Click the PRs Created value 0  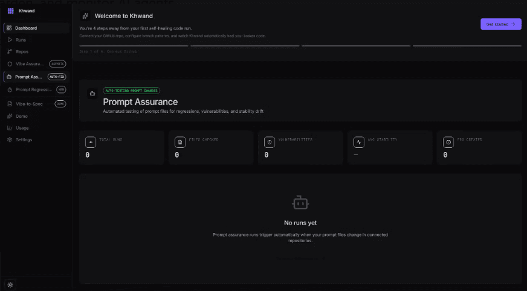(445, 155)
